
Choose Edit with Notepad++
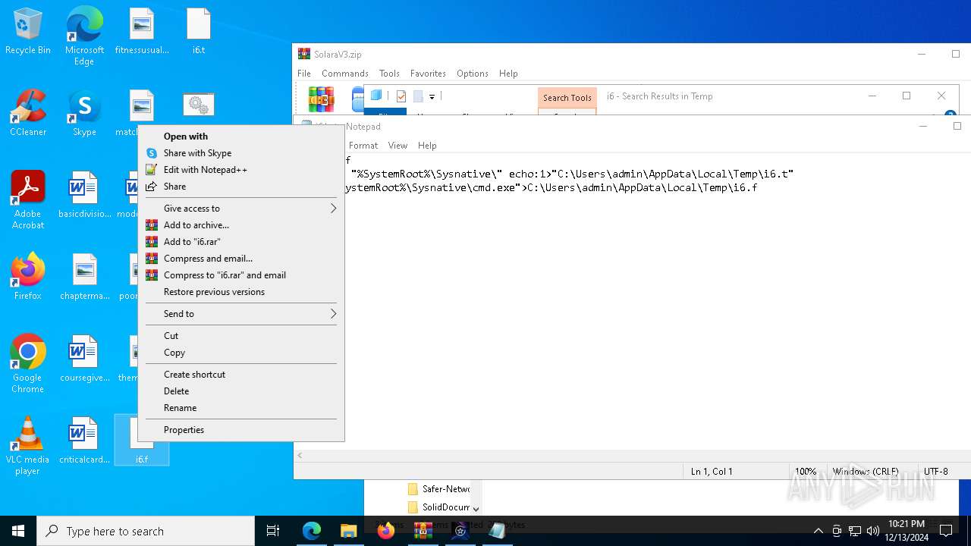[x=241, y=170]
